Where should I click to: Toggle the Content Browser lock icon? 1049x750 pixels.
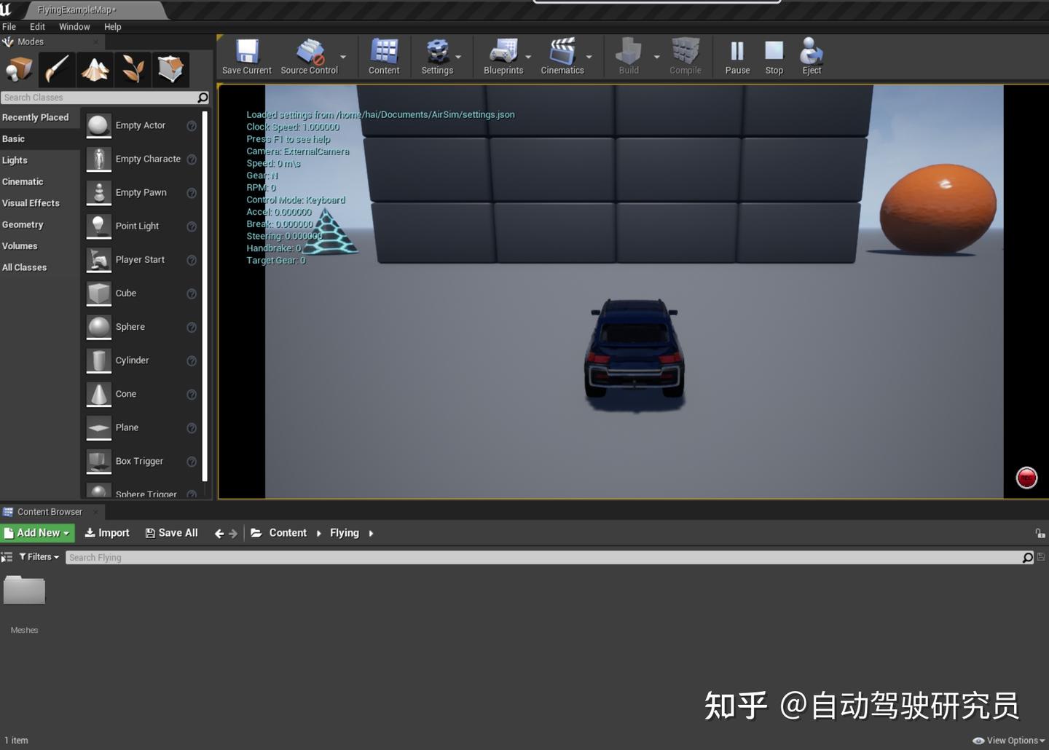click(1040, 533)
